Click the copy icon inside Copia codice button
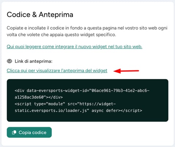 coord(14,132)
